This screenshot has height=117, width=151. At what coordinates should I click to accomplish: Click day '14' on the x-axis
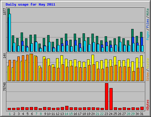pyautogui.click(x=66, y=114)
